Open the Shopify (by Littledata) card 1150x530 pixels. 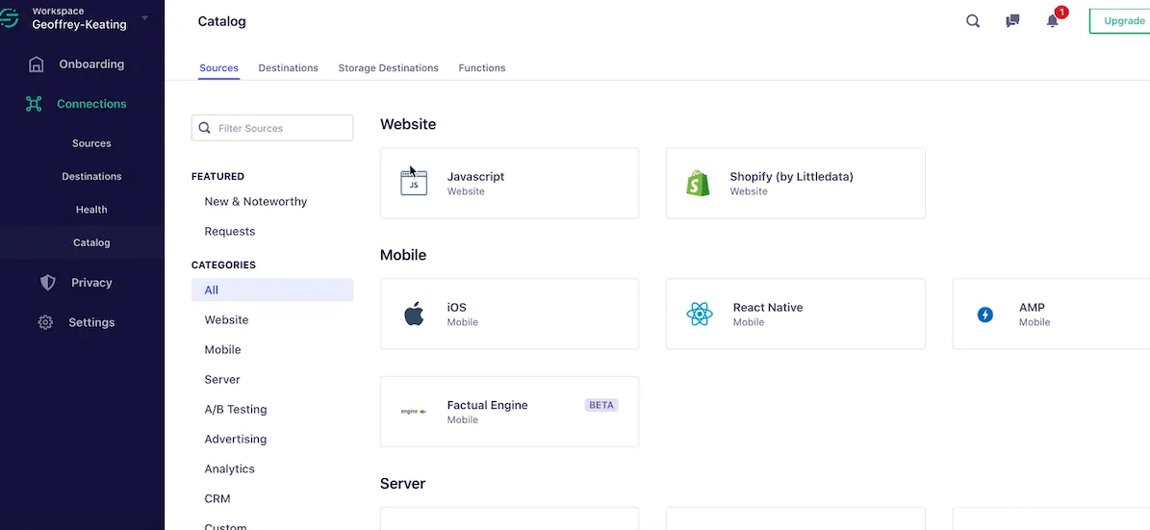795,184
